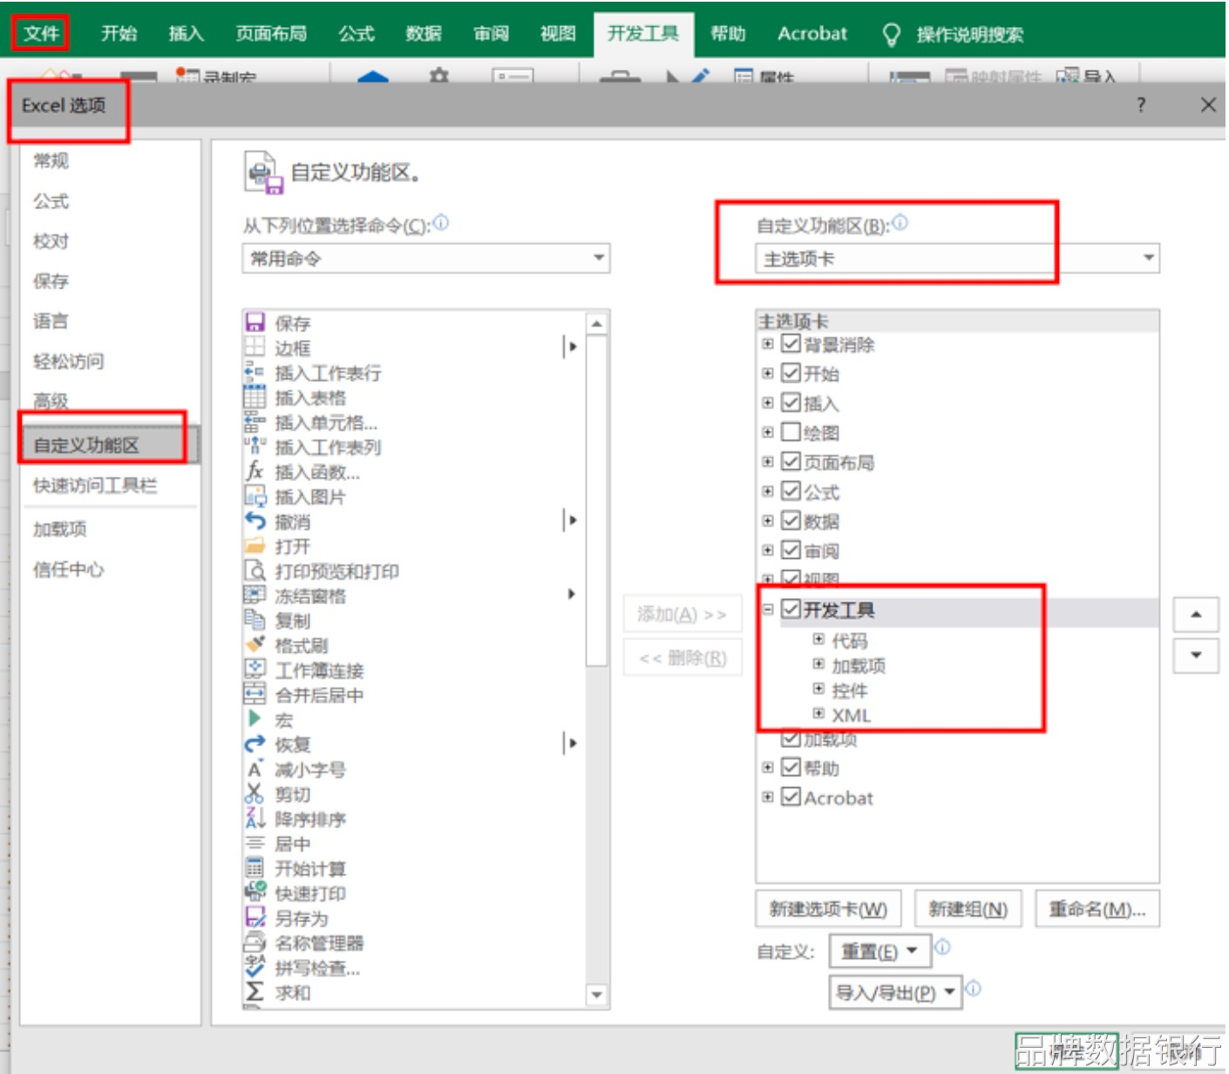Open the 文件 ribbon tab
This screenshot has width=1229, height=1074.
coord(41,33)
